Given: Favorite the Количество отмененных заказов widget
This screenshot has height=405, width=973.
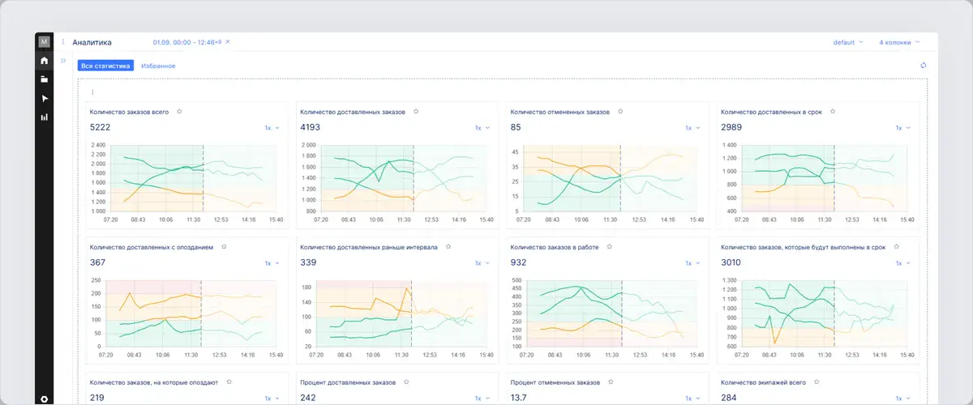Looking at the screenshot, I should point(619,112).
